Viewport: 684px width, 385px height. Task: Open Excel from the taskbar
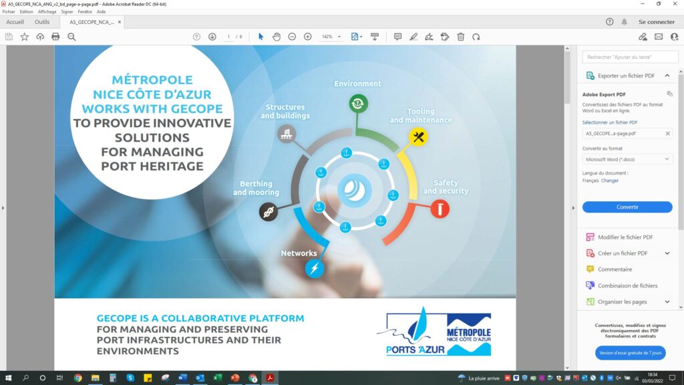(217, 378)
